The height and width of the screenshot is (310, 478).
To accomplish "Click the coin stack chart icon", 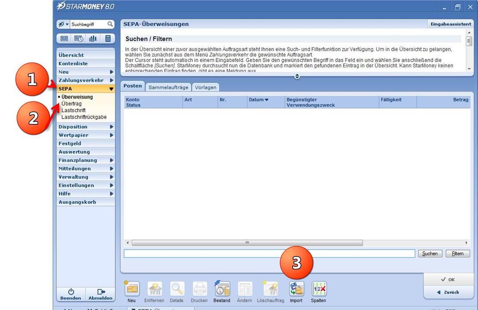I will 93,38.
